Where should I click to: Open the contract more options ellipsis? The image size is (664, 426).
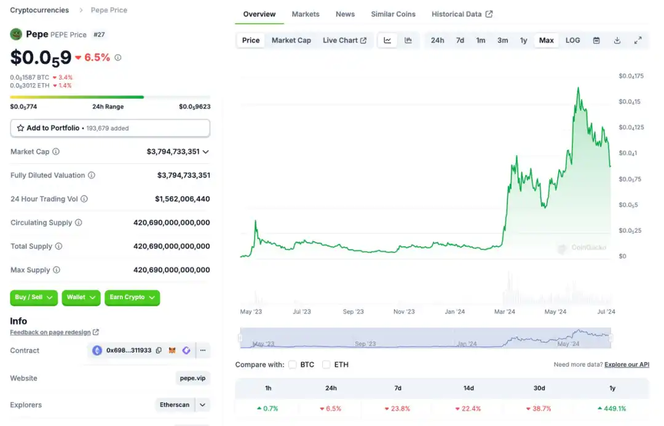coord(202,350)
